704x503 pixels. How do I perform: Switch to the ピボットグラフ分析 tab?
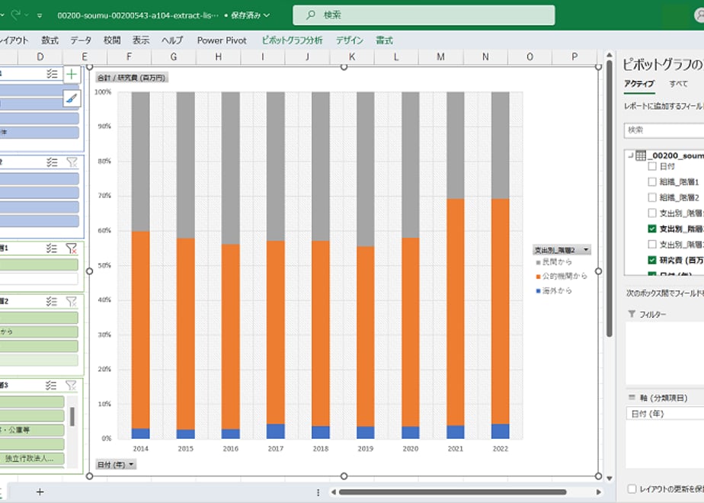point(293,40)
